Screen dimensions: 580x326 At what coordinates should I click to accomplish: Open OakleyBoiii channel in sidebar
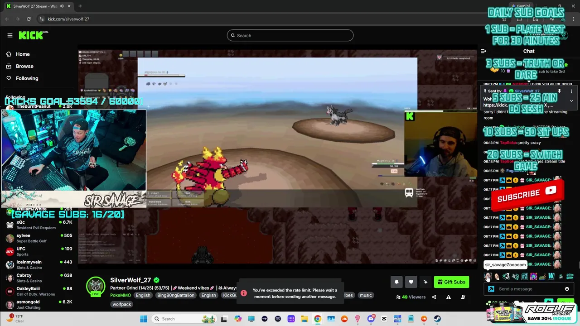(x=39, y=291)
